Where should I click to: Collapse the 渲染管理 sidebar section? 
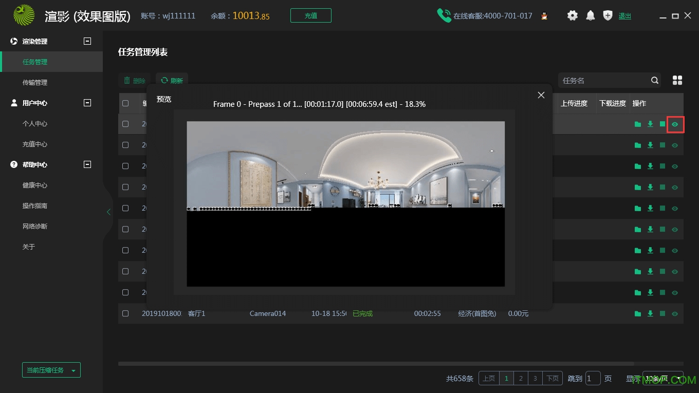tap(87, 41)
